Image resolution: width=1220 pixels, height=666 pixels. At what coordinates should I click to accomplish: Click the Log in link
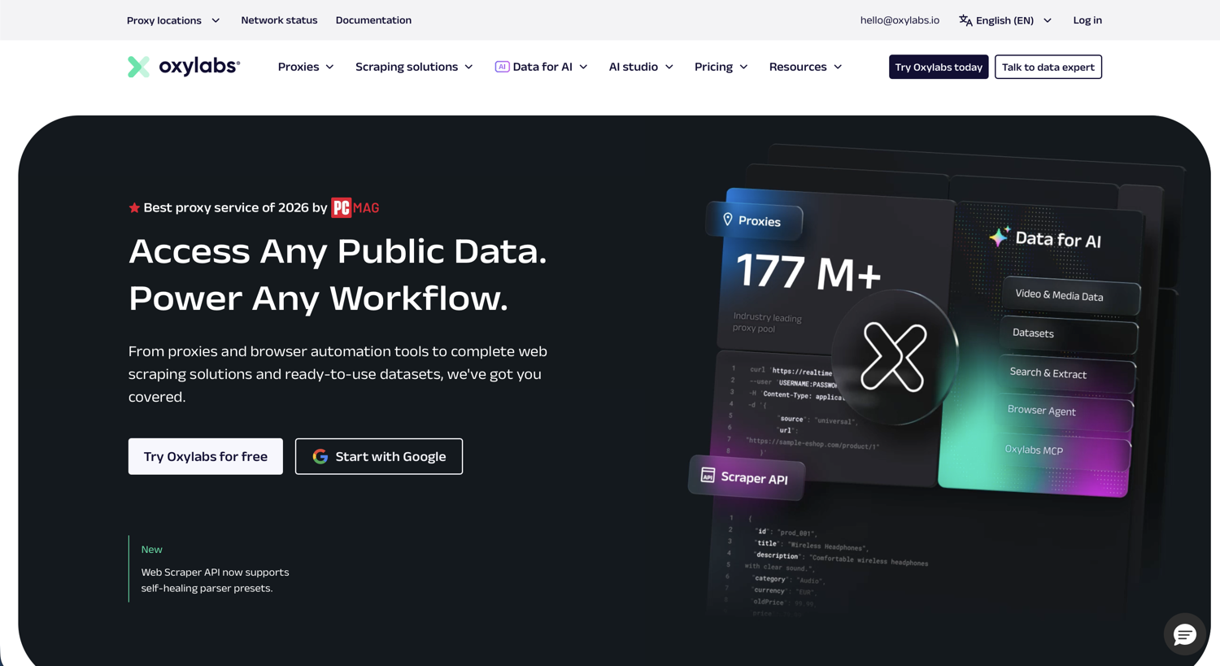tap(1087, 20)
